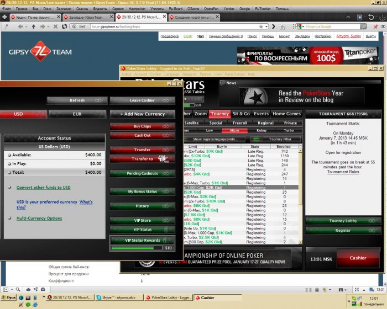The width and height of the screenshot is (387, 309).
Task: Go back with browser back arrow
Action: tap(20, 26)
